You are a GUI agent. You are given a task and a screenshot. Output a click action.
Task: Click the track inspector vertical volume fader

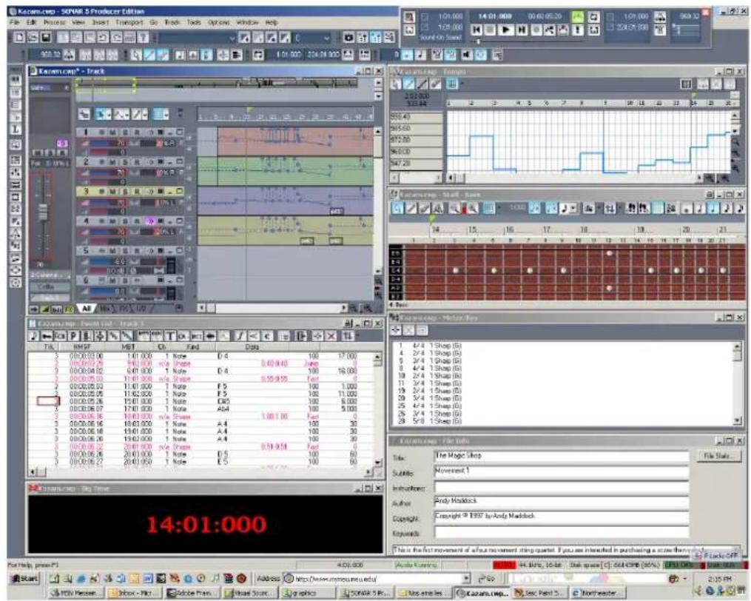(x=43, y=211)
